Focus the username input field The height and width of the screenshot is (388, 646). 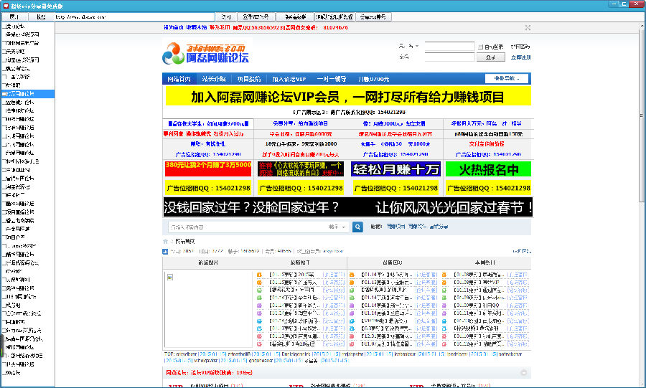449,46
